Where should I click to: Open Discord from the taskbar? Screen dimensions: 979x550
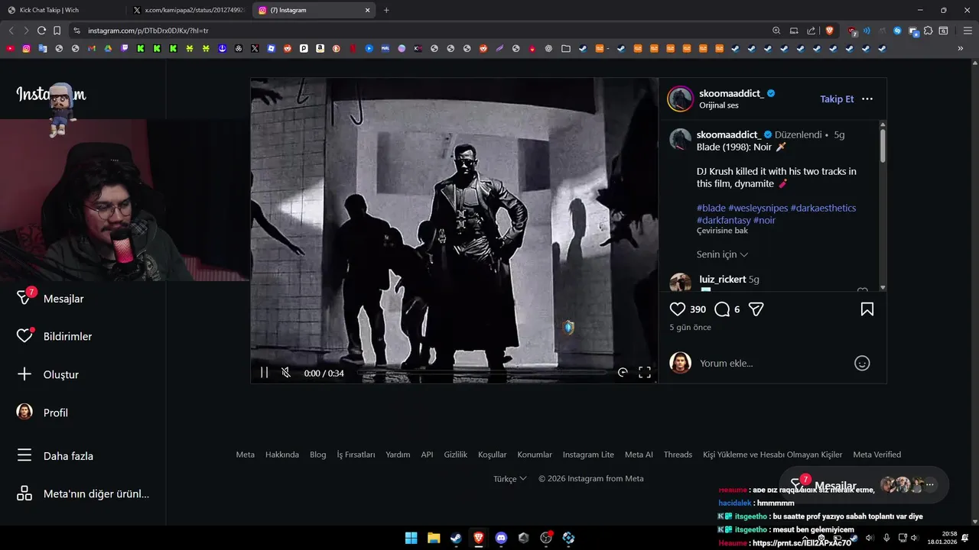501,538
